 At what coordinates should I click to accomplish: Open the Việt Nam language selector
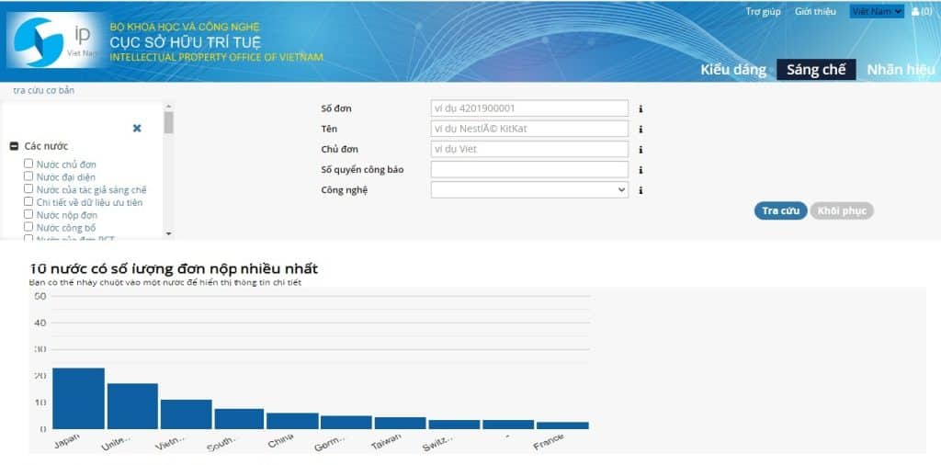(877, 12)
